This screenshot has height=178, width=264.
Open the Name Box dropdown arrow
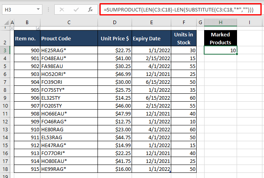click(38, 9)
